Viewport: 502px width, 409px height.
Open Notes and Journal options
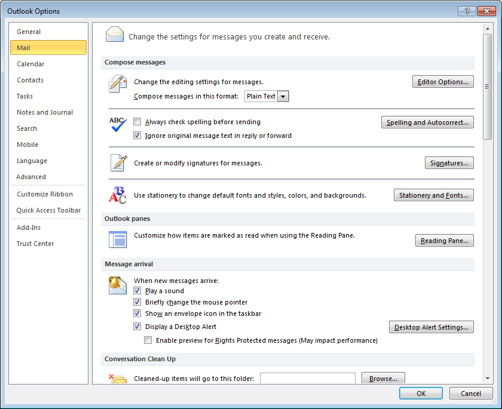pos(48,112)
